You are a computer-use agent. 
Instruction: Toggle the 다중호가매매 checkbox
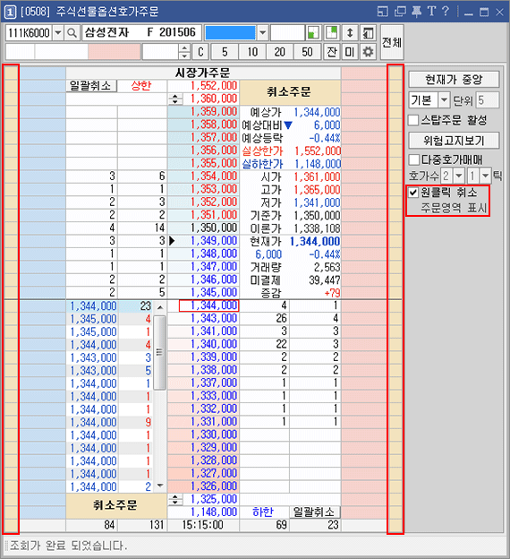tap(414, 159)
